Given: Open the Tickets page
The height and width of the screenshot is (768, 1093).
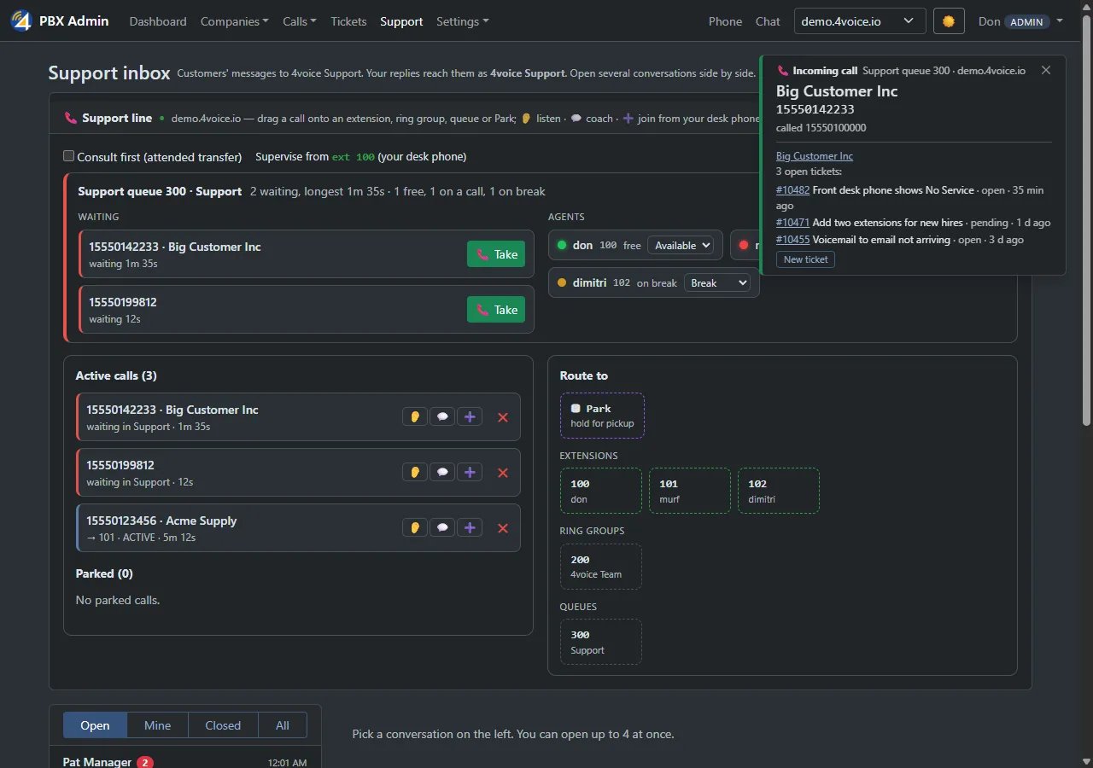Looking at the screenshot, I should 348,21.
